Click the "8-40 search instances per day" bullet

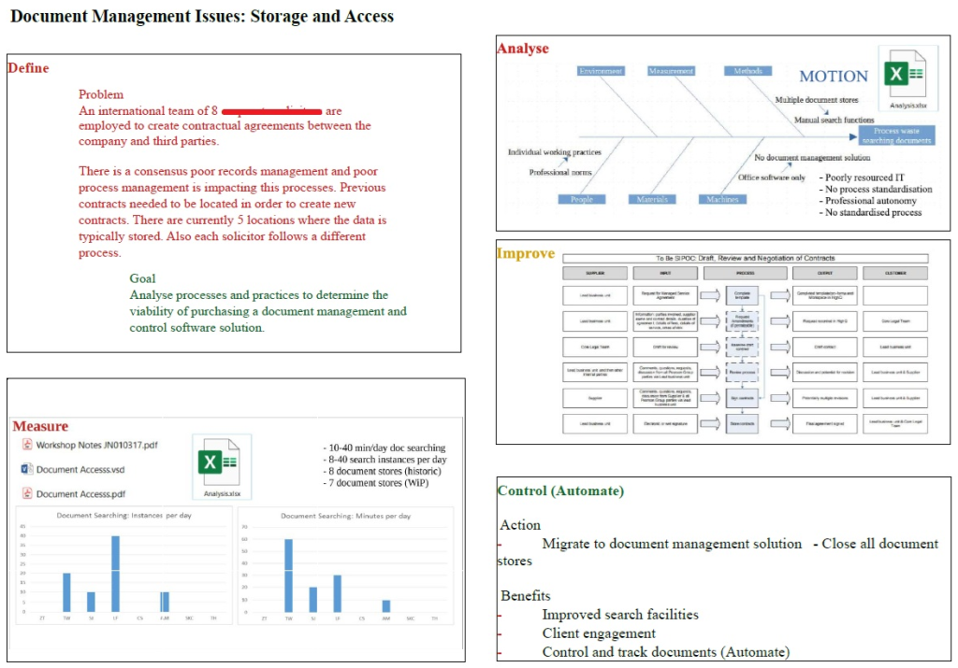pos(385,460)
